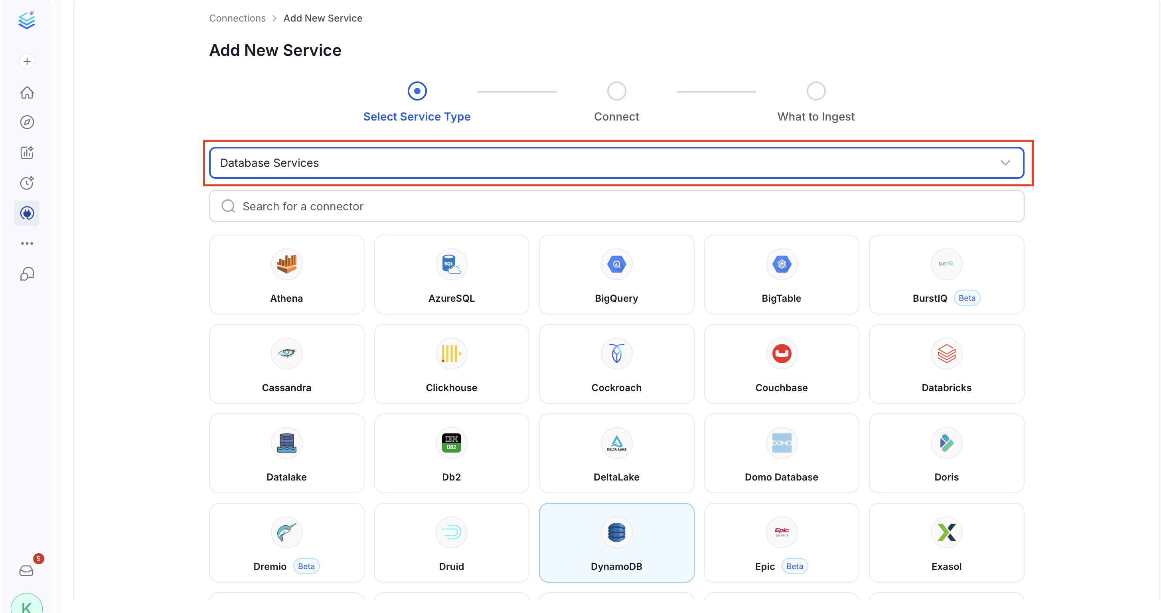Click the Add New Service page heading
The height and width of the screenshot is (613, 1161).
tap(275, 50)
